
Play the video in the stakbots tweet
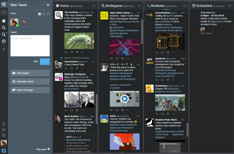tap(125, 99)
